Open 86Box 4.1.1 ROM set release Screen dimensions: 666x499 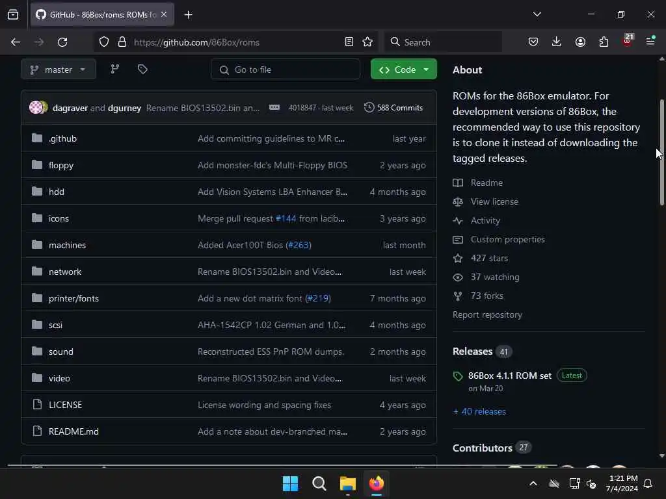click(x=510, y=376)
